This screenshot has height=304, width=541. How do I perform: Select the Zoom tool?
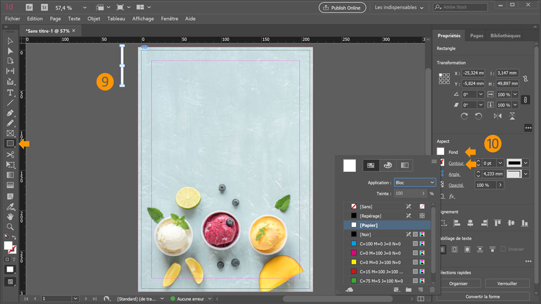tap(10, 227)
